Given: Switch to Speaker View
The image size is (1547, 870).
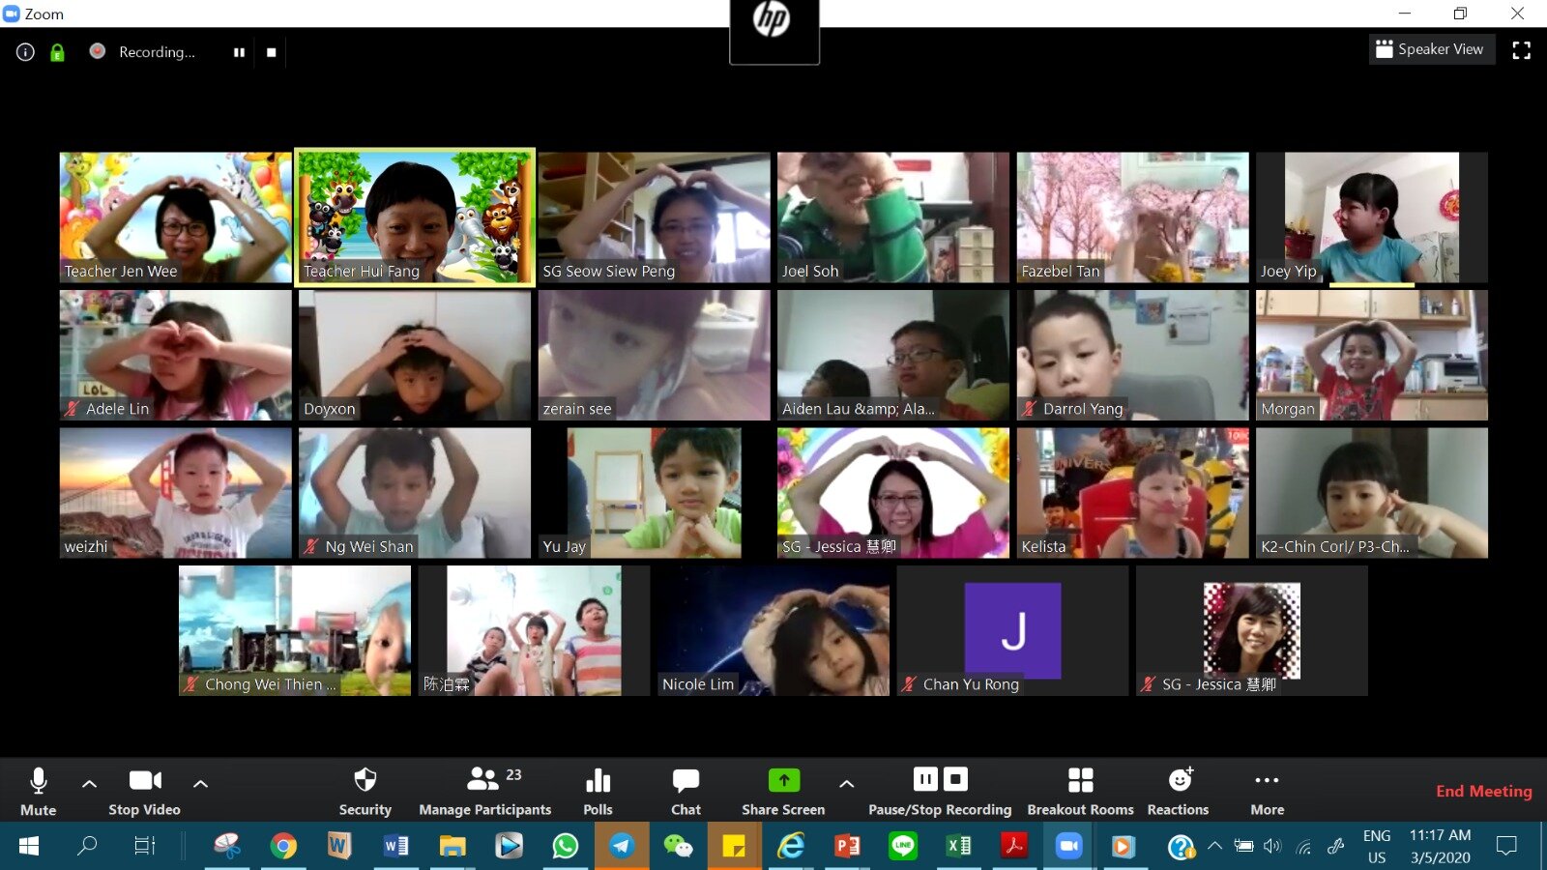Looking at the screenshot, I should click(x=1431, y=49).
